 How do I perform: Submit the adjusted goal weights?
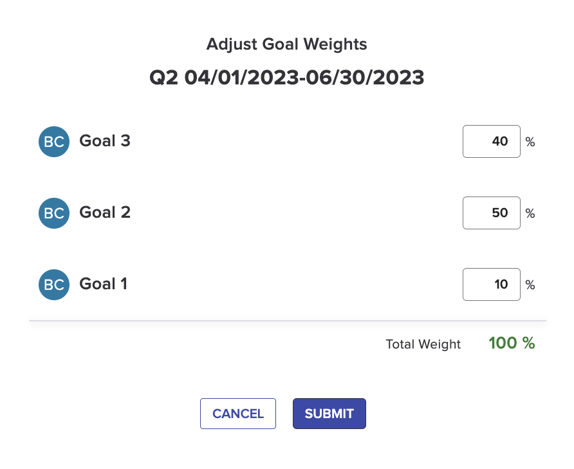click(329, 414)
